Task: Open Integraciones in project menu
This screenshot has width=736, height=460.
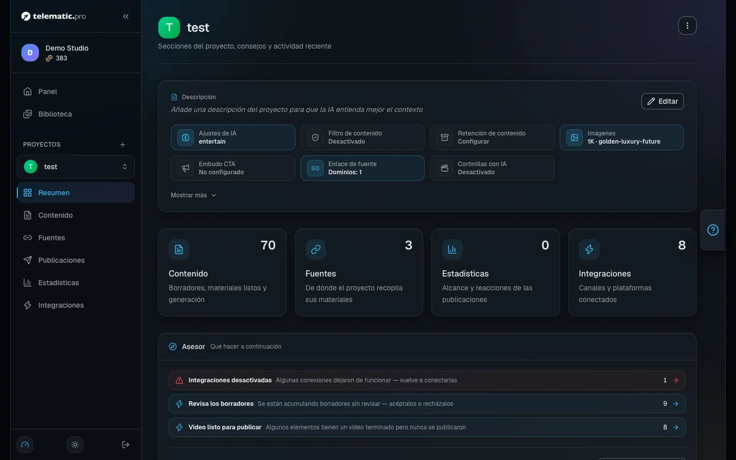Action: 76,305
